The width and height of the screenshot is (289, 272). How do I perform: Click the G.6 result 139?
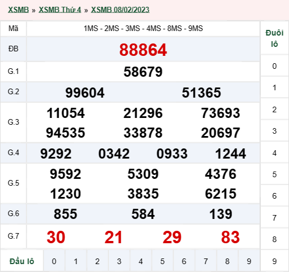[221, 214]
